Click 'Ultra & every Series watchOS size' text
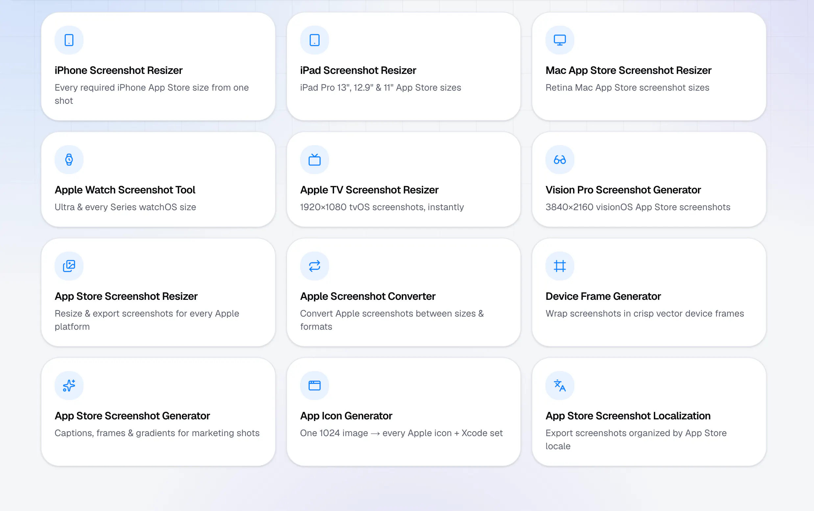Viewport: 814px width, 511px height. (125, 207)
